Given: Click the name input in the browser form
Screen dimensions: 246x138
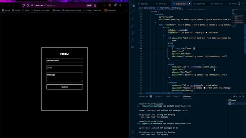Looking at the screenshot, I should pyautogui.click(x=65, y=61).
